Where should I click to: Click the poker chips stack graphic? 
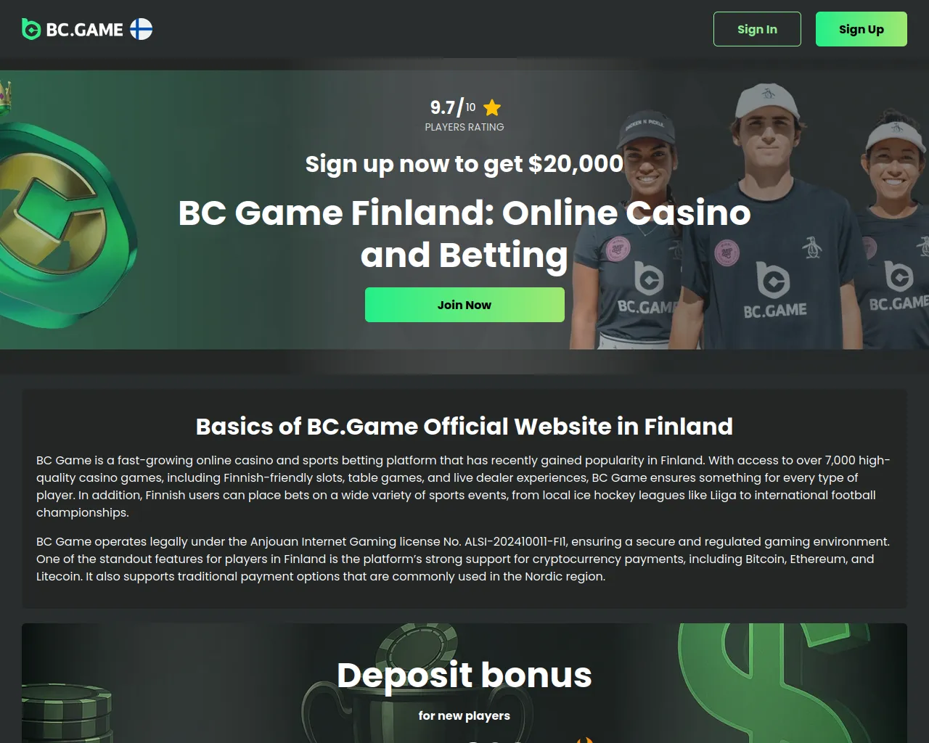pyautogui.click(x=67, y=713)
